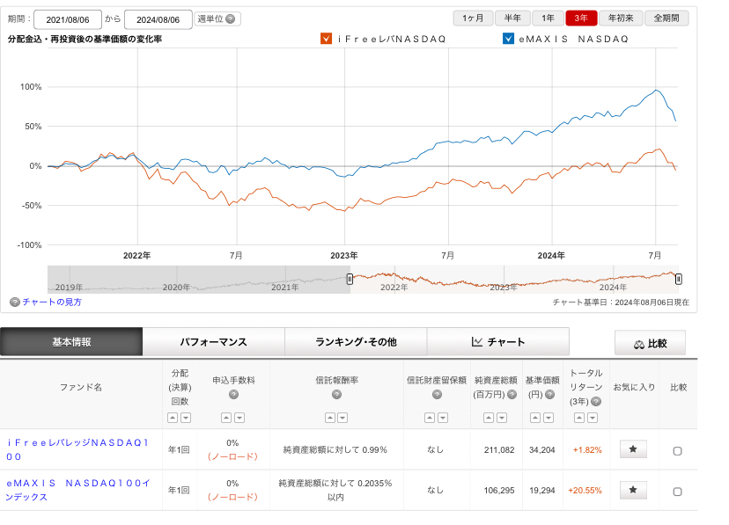Select 1ヶ月 period button

[x=473, y=18]
